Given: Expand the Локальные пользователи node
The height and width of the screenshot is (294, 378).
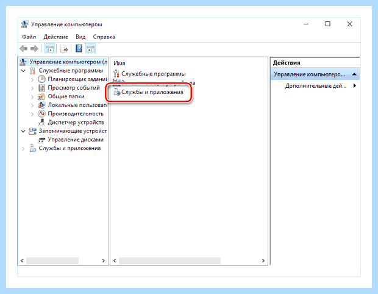Looking at the screenshot, I should pos(32,106).
